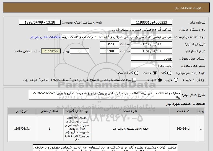Click the request creator field مرتضی زمانی

[117, 37]
